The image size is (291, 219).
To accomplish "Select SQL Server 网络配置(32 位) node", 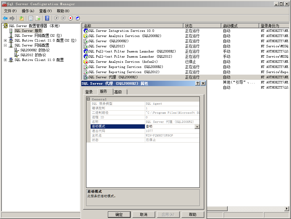I will tap(38, 35).
